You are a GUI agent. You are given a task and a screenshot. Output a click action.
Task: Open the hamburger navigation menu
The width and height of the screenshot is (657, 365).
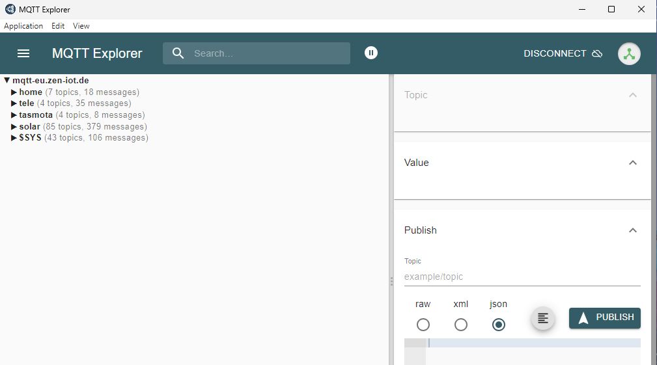click(x=23, y=53)
